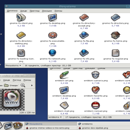
Task: Click the 17 предмети status text in emblems window
Action: [88, 117]
